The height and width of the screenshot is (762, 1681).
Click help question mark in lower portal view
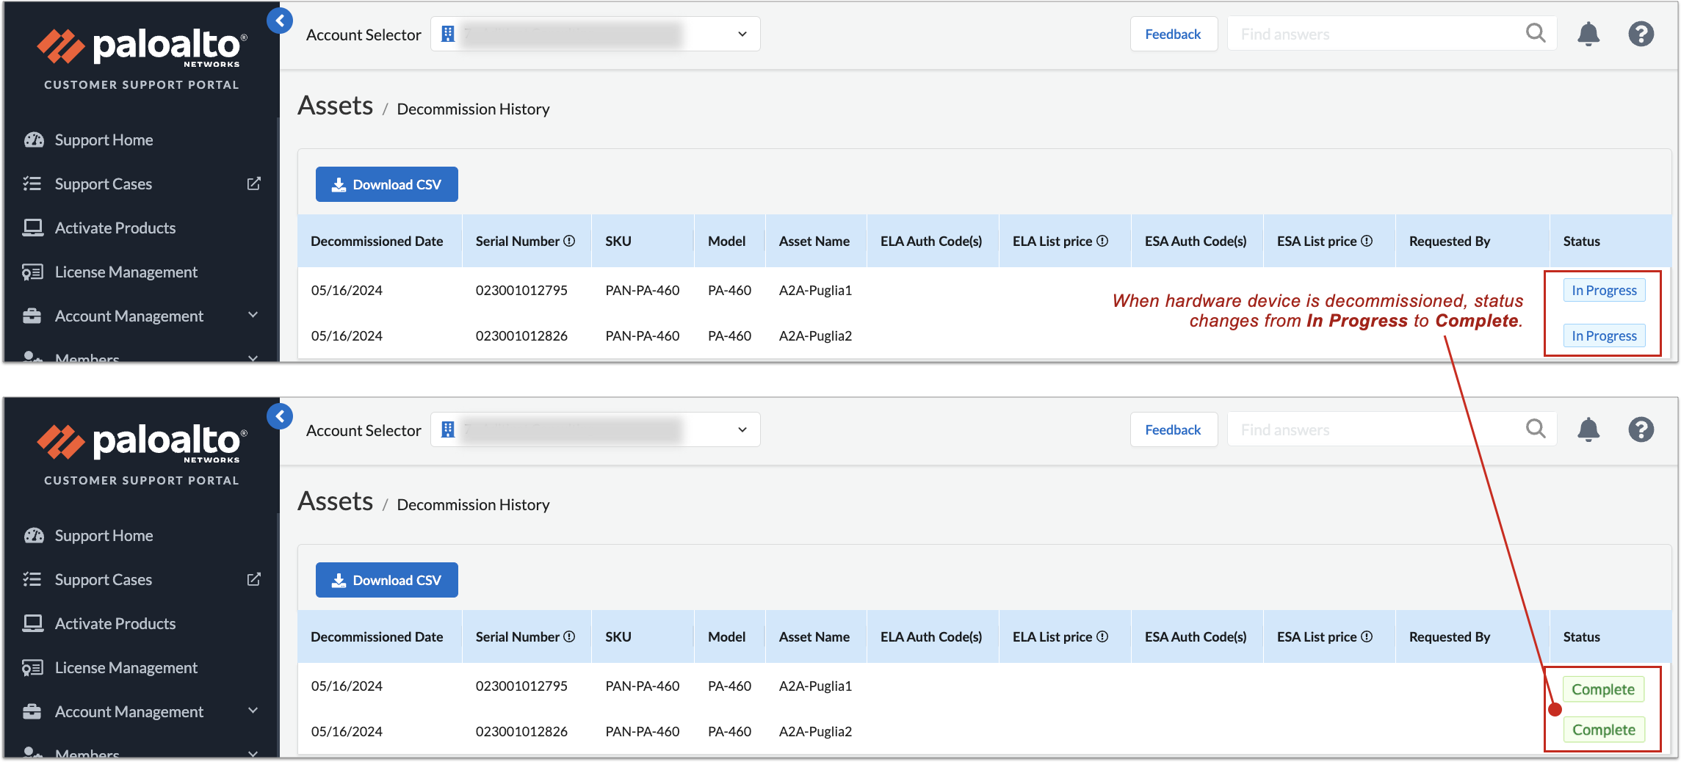[1641, 429]
